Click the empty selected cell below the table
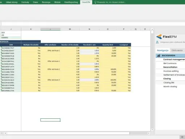 (x=50, y=120)
